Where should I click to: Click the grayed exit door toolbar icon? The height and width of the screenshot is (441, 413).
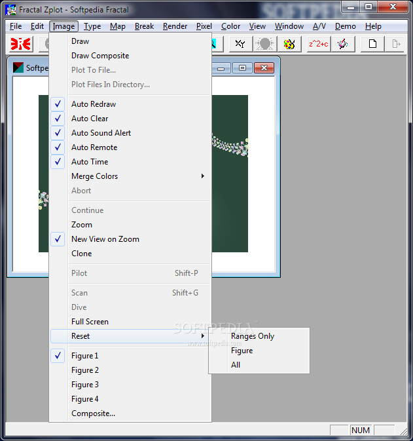coord(396,44)
